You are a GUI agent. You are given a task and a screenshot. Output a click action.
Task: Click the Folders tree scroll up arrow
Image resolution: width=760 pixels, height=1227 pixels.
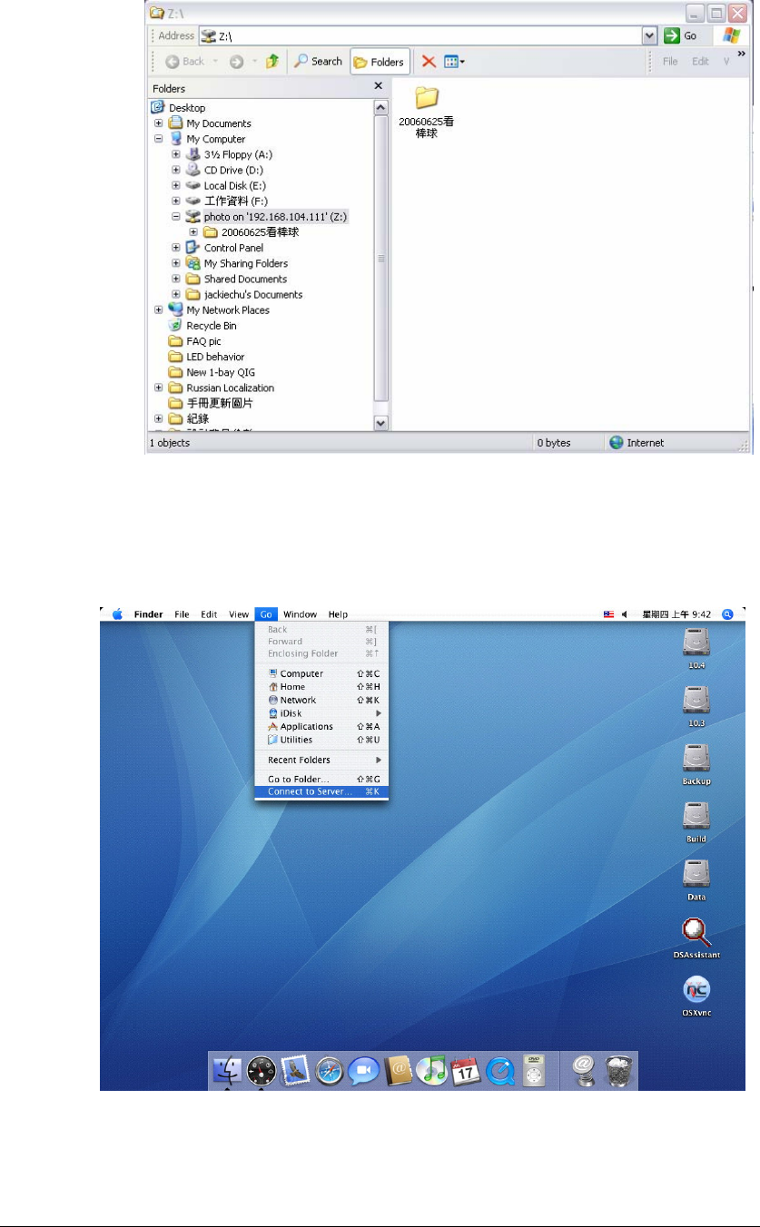pyautogui.click(x=380, y=107)
